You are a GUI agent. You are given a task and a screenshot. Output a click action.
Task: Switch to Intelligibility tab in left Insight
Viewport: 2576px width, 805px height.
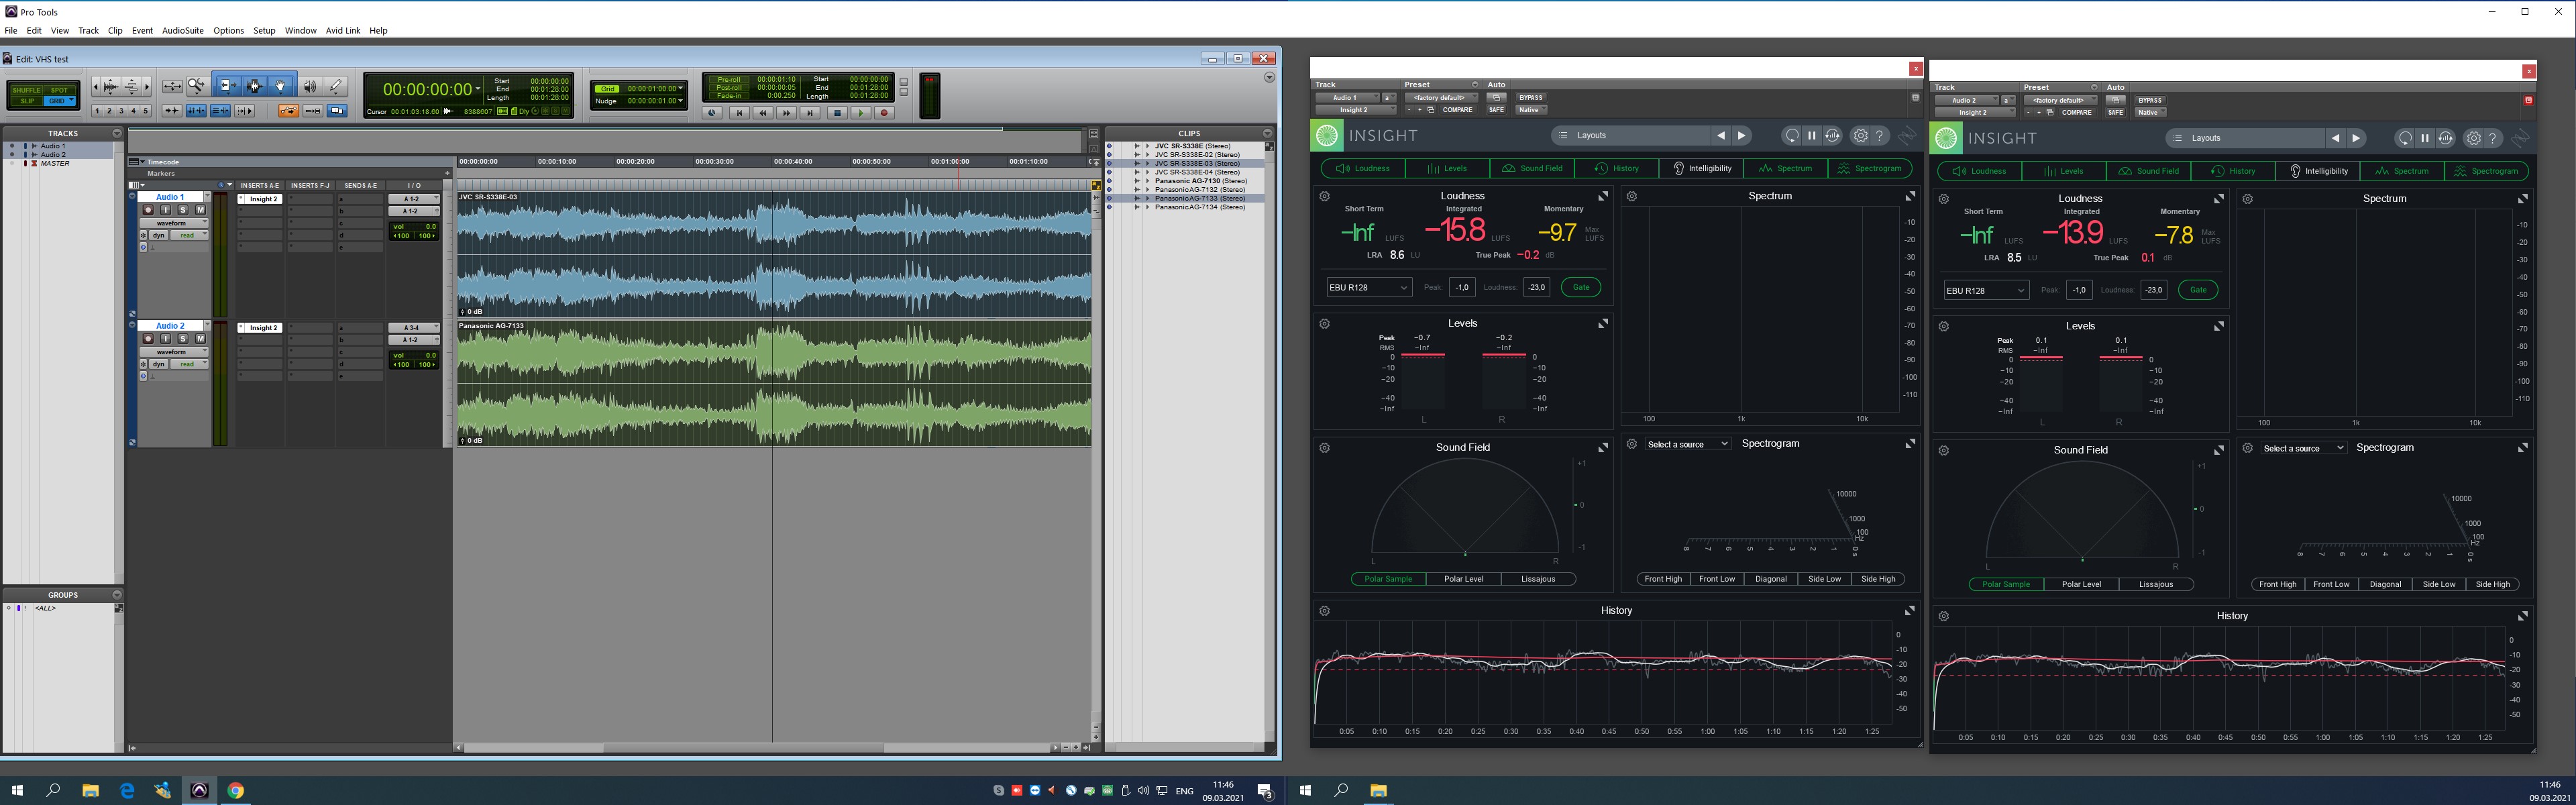tap(1702, 168)
